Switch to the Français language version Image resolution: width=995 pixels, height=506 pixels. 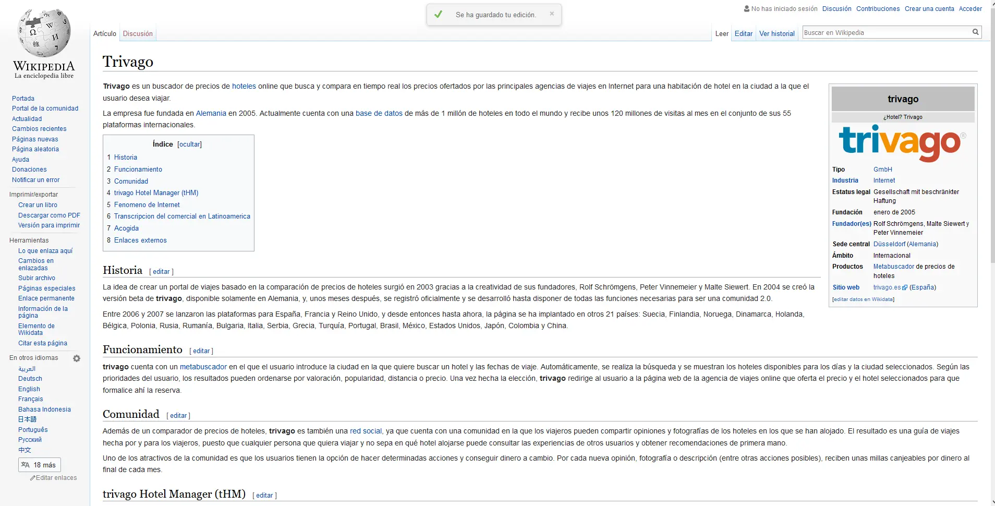pos(31,399)
